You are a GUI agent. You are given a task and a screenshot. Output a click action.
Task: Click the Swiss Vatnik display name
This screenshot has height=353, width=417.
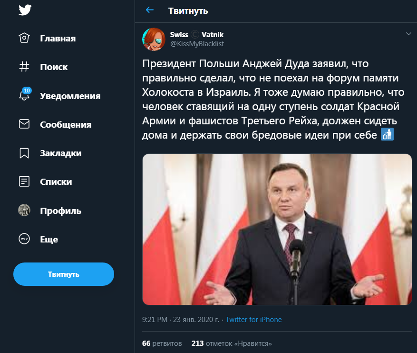point(196,35)
